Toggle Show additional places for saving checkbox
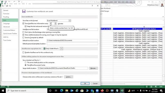Viewport: 165px width, 93px height. pyautogui.click(x=23, y=35)
